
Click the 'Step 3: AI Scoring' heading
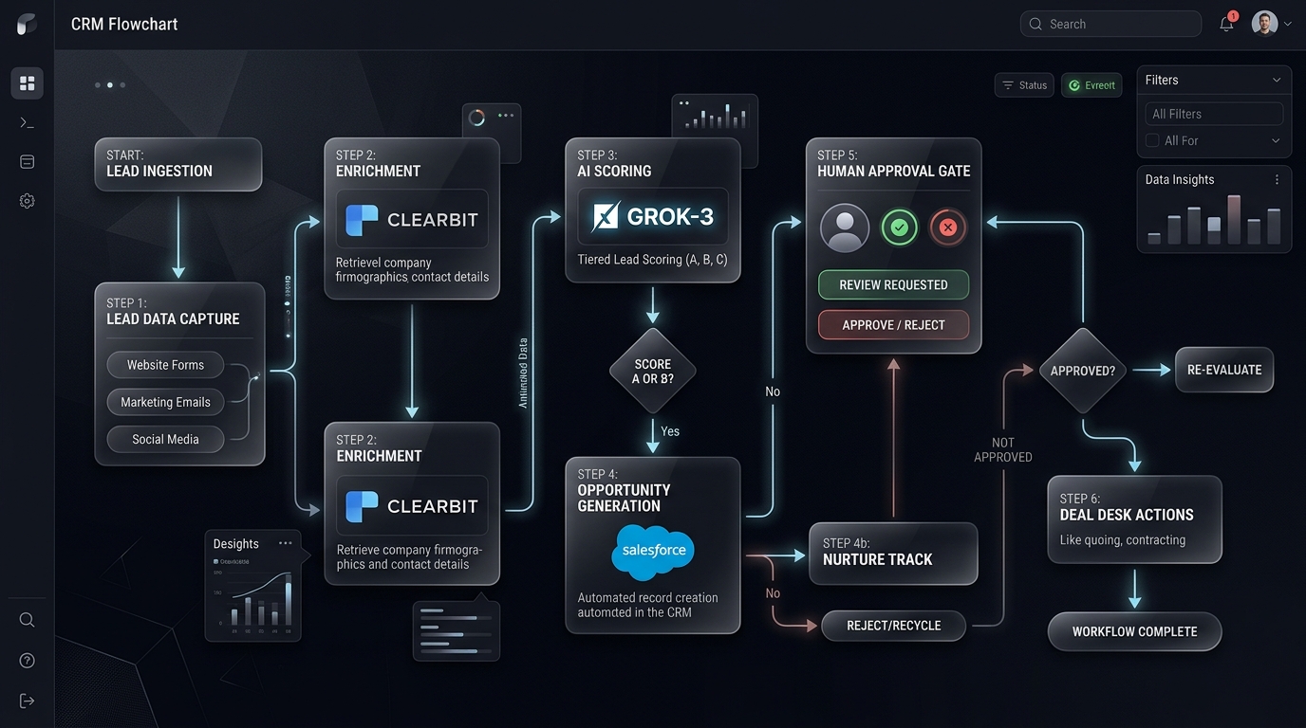tap(614, 163)
